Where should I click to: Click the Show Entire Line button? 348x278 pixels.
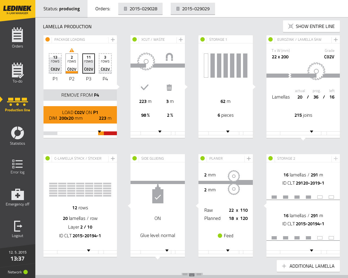pyautogui.click(x=311, y=26)
